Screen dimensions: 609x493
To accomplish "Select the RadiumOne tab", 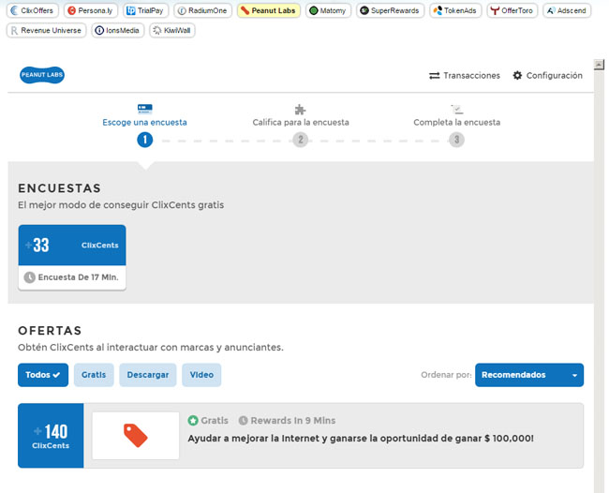I will [x=202, y=10].
